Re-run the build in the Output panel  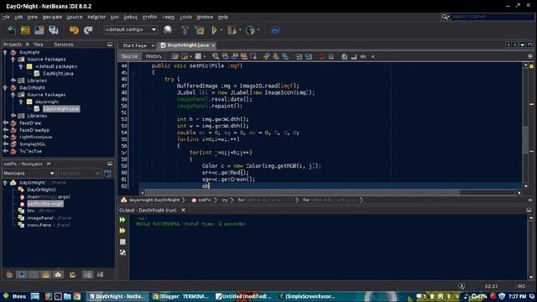[123, 220]
